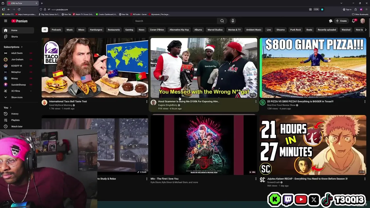The image size is (370, 208).
Task: Open the YouTube hamburger guide menu
Action: click(x=5, y=21)
